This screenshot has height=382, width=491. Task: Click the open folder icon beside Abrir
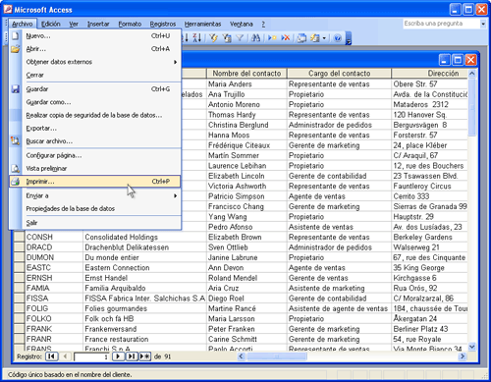click(15, 49)
